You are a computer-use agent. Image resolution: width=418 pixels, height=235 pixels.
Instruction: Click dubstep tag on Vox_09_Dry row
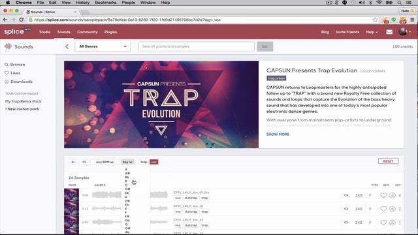point(191,198)
